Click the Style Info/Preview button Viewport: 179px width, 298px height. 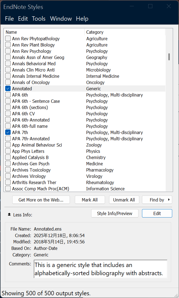115,213
